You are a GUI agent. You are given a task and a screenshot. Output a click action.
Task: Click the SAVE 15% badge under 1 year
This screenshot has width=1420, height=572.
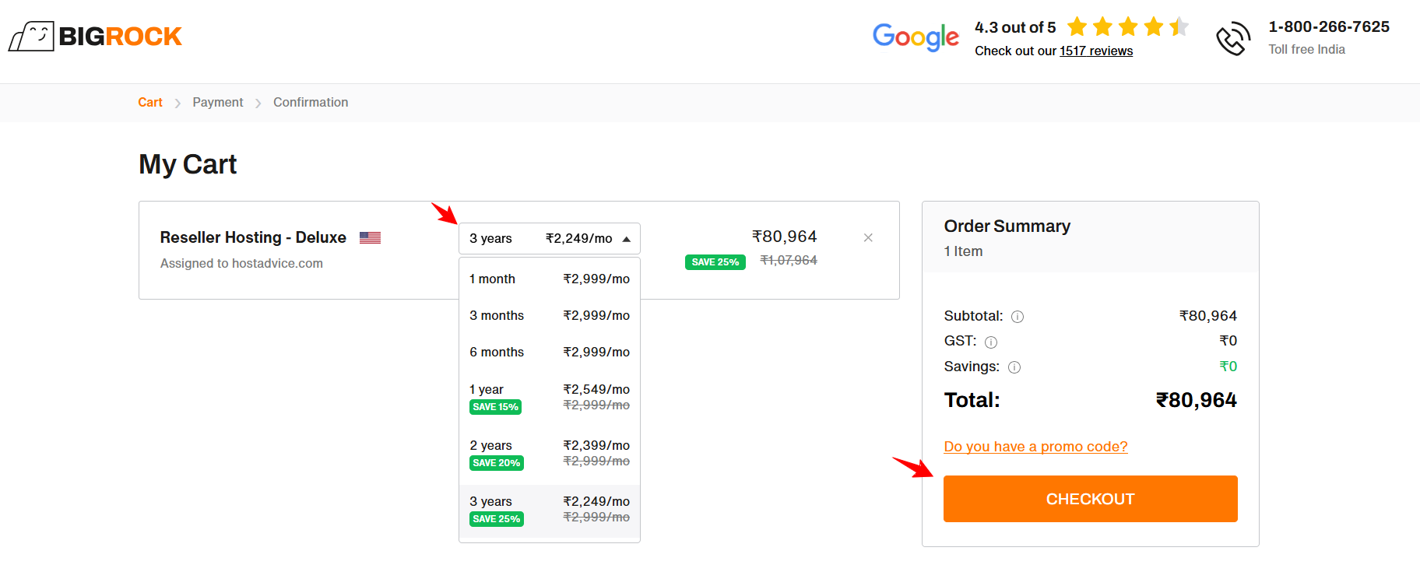tap(495, 407)
